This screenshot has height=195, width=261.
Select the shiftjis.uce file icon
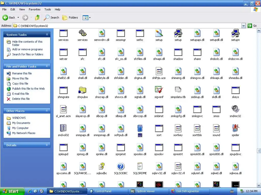point(159,71)
